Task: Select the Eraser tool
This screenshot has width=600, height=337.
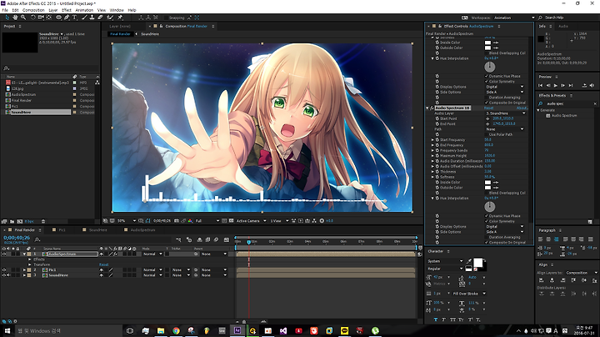Action: tap(100, 18)
